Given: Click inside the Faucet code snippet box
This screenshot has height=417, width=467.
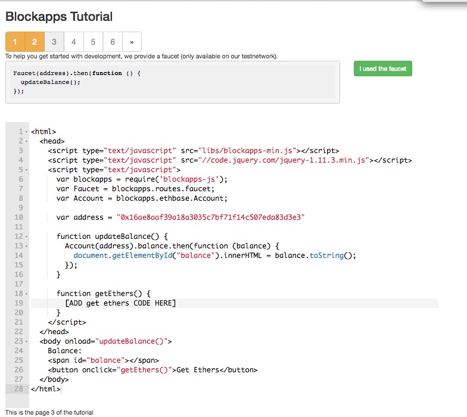Looking at the screenshot, I should pyautogui.click(x=173, y=82).
